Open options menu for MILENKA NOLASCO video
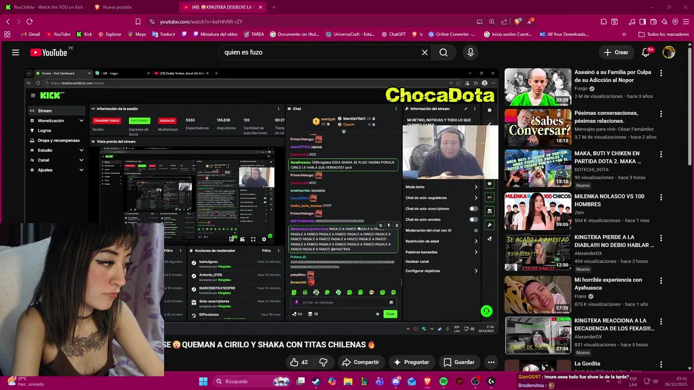 click(661, 197)
